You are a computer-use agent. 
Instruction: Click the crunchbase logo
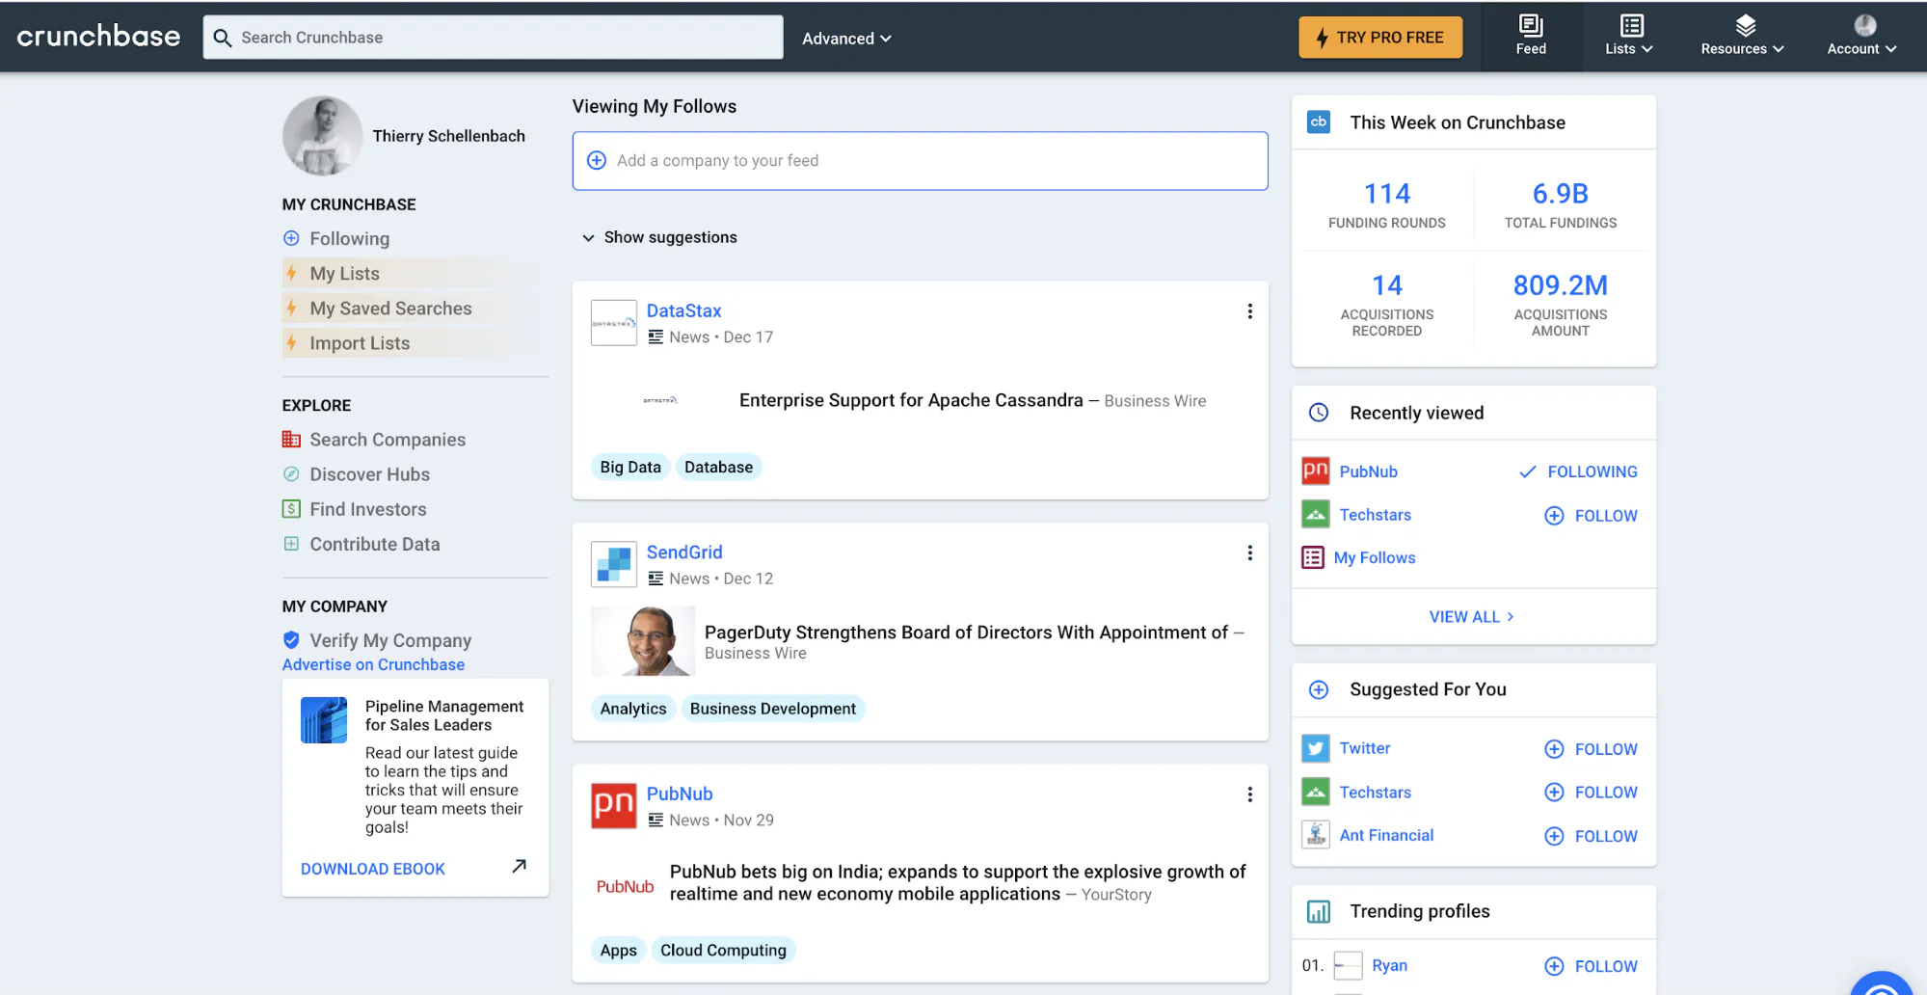click(98, 37)
